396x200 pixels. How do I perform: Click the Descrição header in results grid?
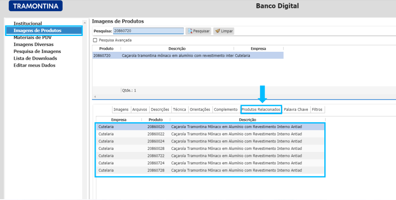click(x=177, y=48)
